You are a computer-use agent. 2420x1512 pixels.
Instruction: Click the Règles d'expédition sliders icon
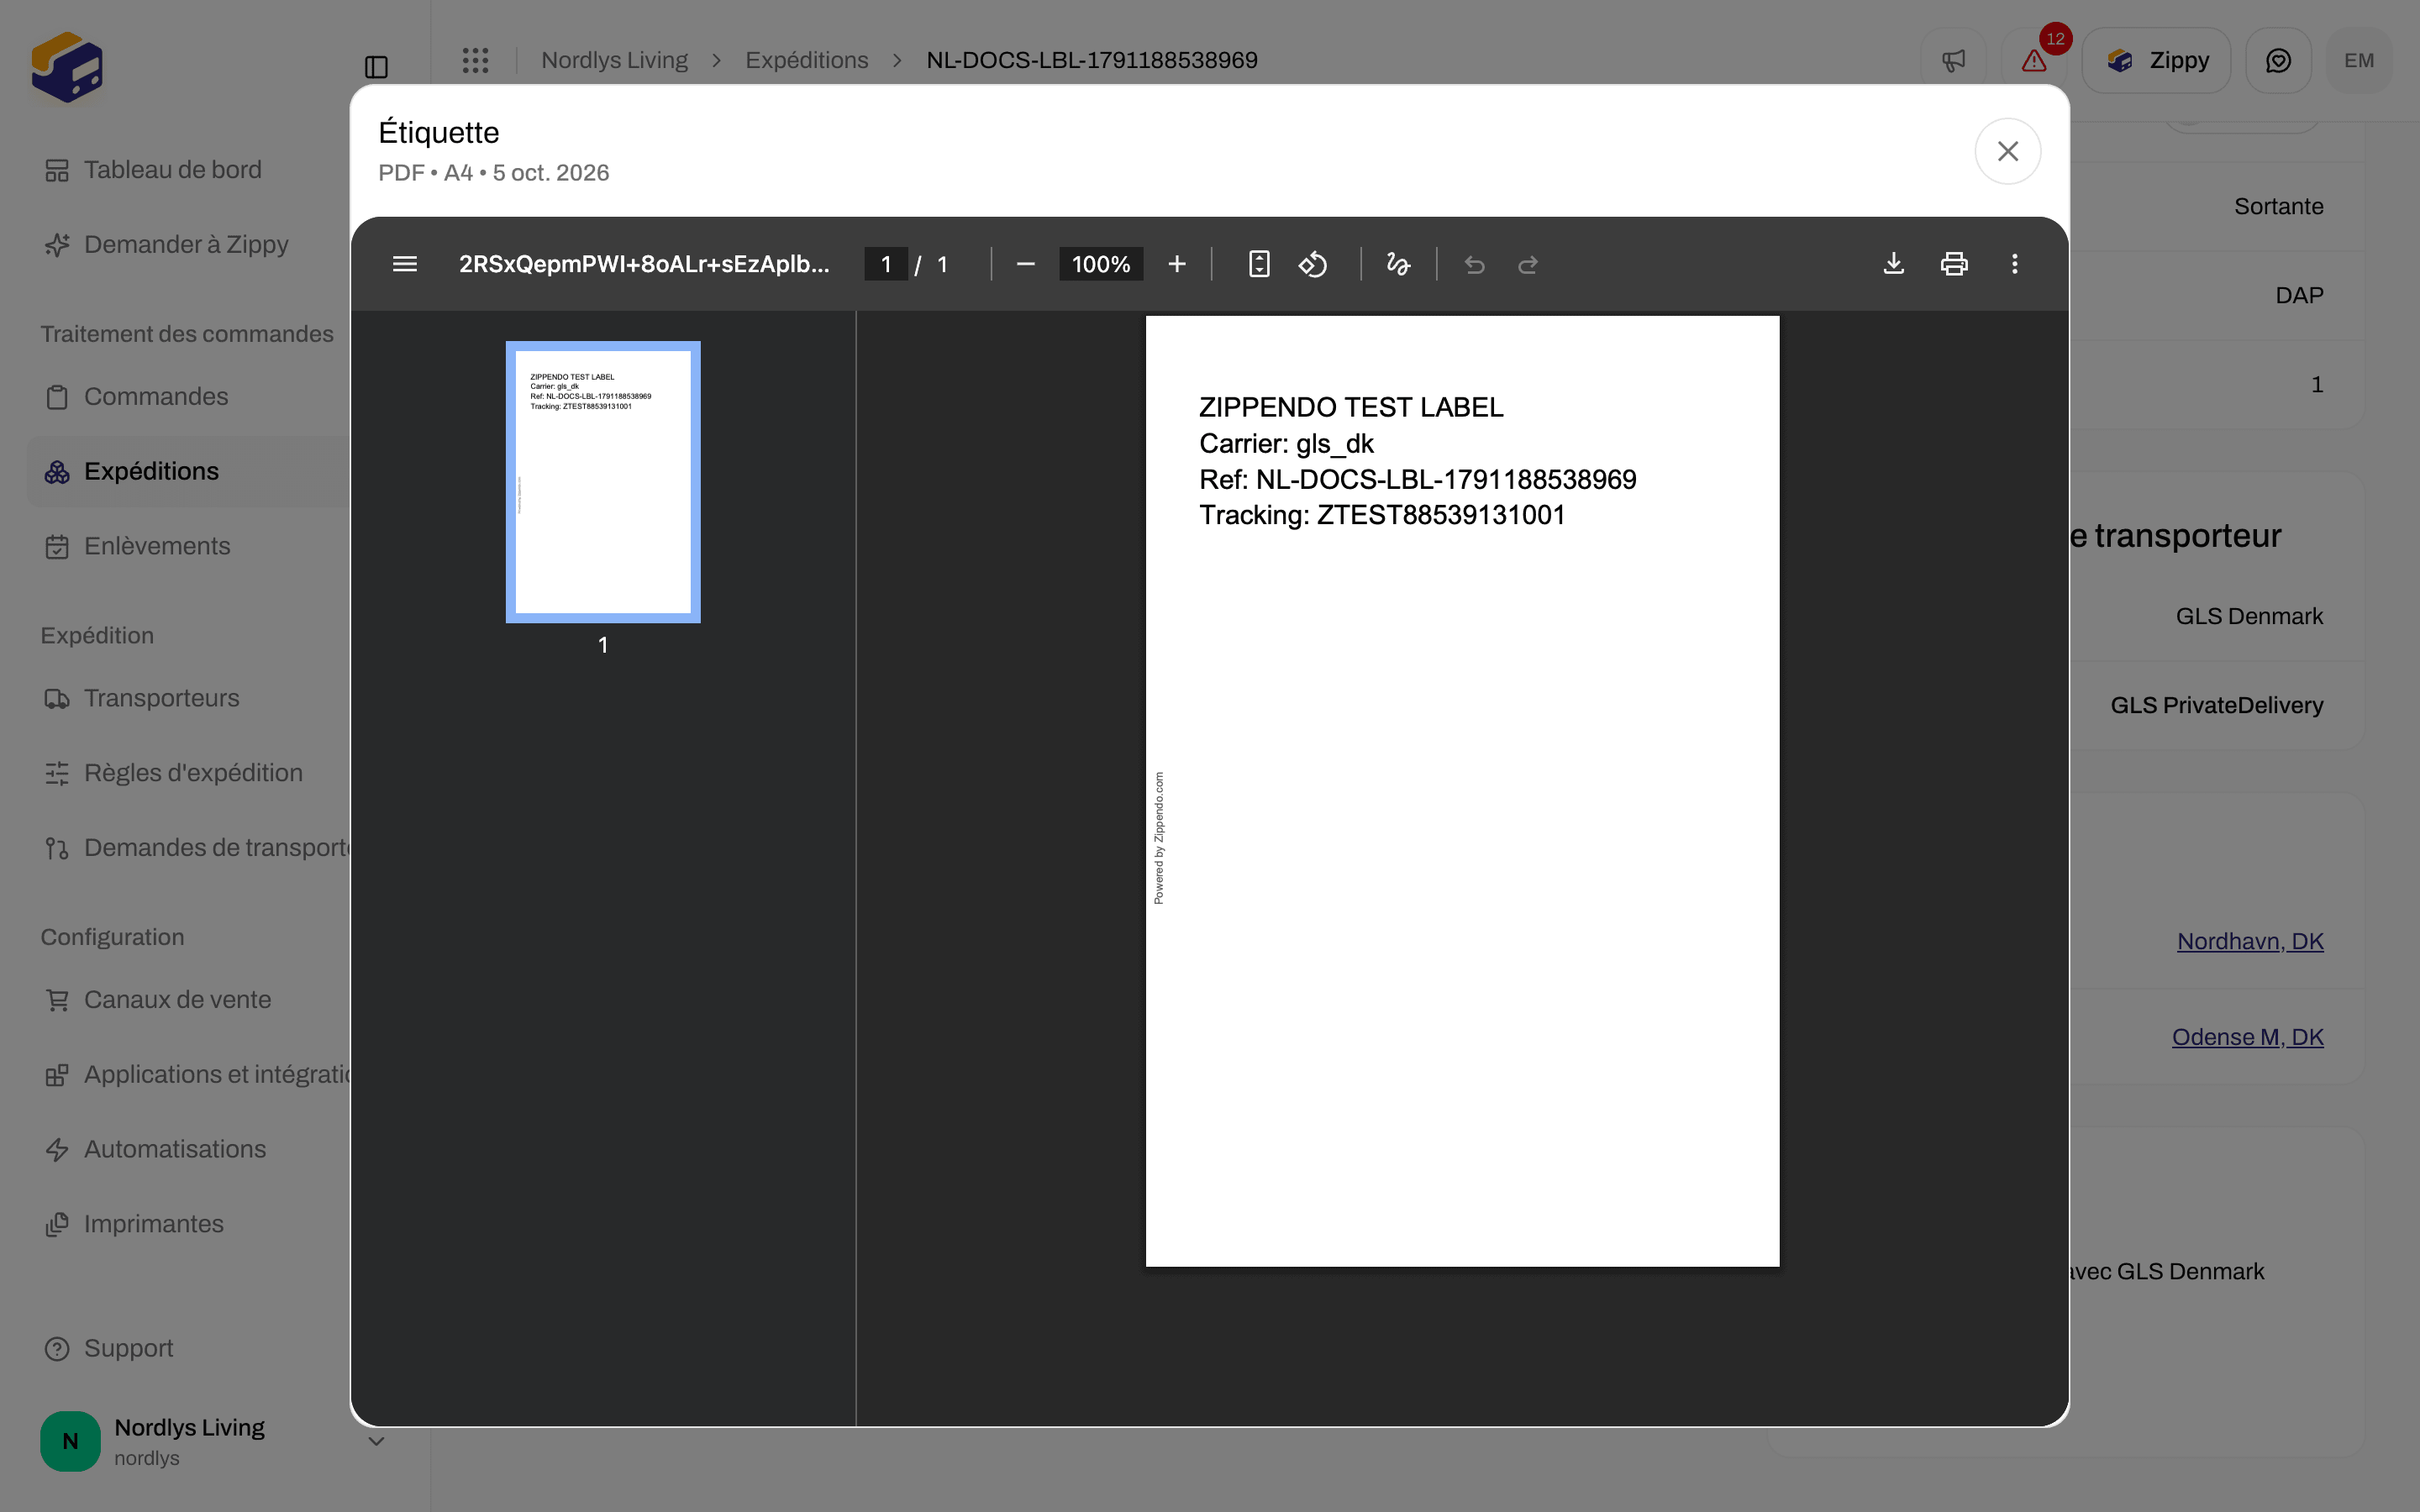(x=57, y=774)
